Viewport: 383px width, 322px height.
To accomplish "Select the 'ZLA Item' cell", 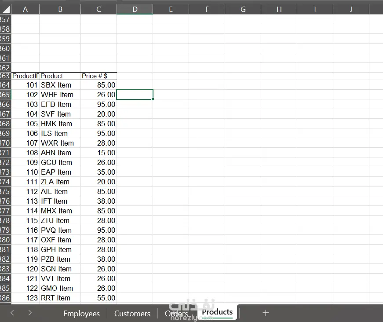I will (60, 182).
